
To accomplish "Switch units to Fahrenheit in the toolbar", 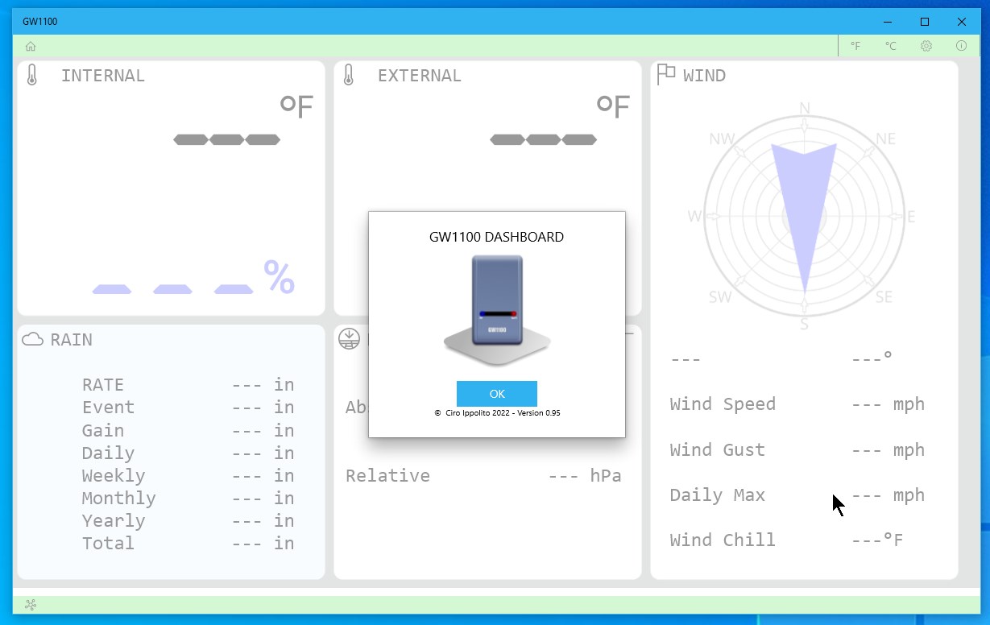I will coord(855,46).
